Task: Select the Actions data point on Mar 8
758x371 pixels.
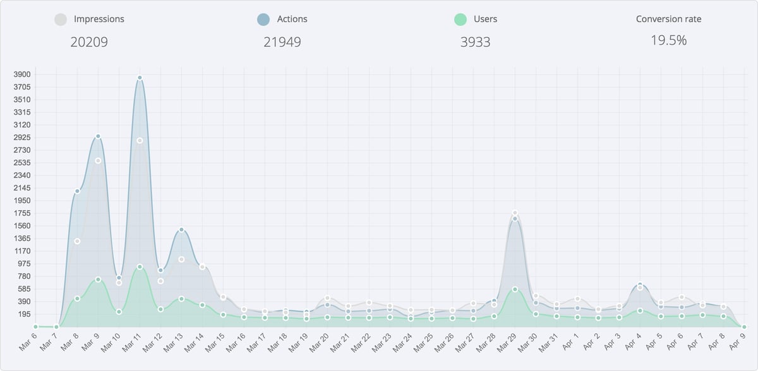Action: [77, 191]
